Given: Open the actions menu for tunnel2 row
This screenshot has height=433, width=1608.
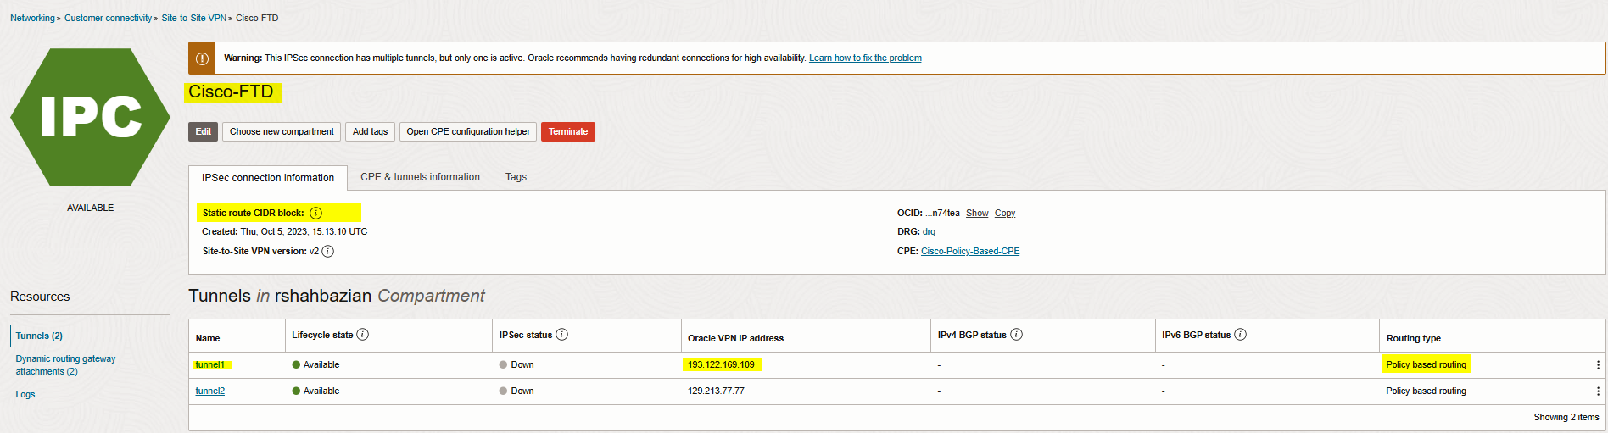Looking at the screenshot, I should tap(1598, 391).
